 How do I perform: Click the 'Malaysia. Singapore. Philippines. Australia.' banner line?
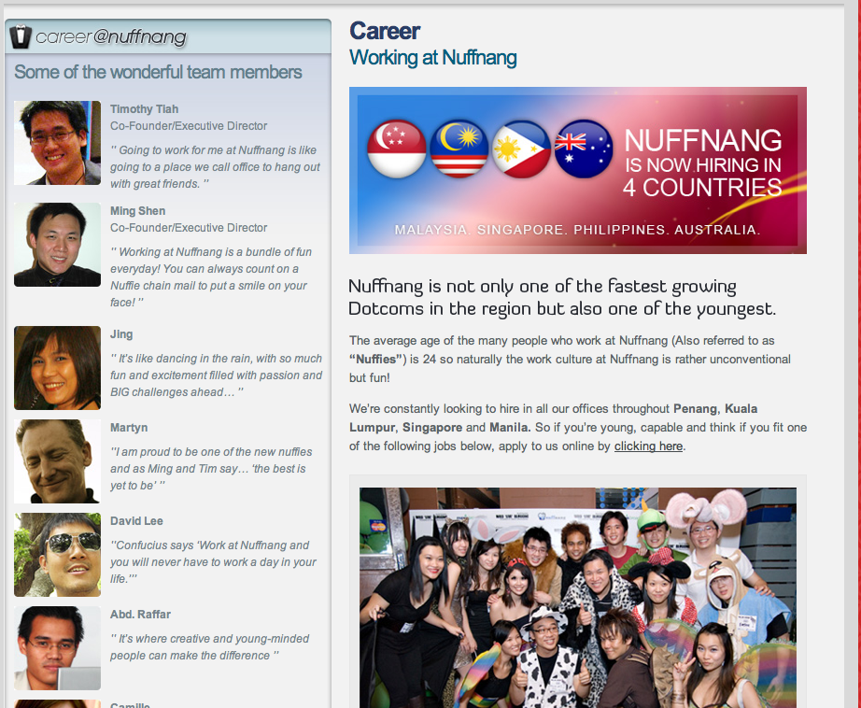click(x=578, y=230)
